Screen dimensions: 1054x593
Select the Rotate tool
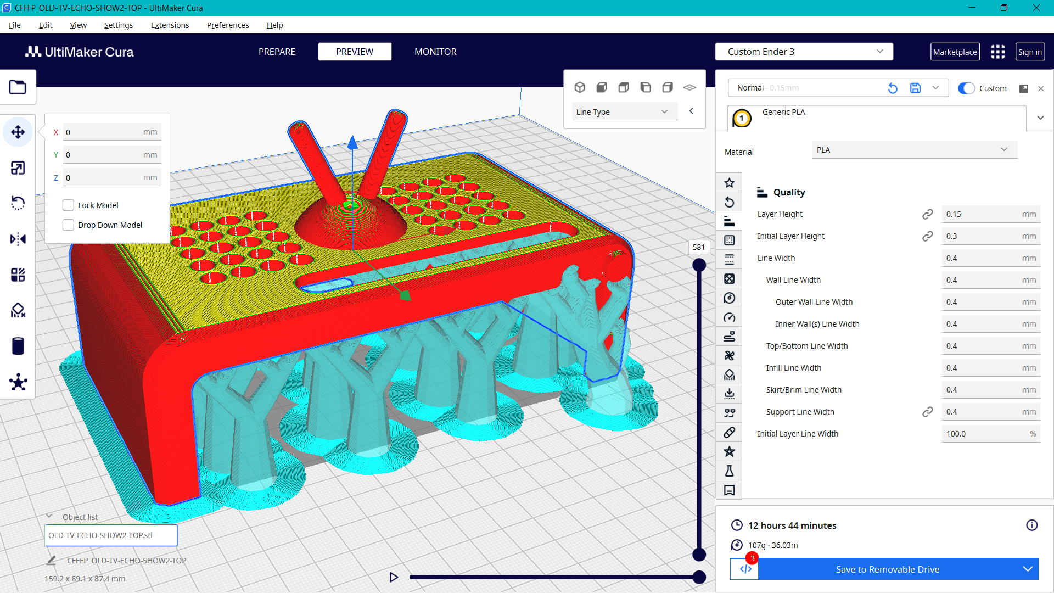(x=18, y=203)
